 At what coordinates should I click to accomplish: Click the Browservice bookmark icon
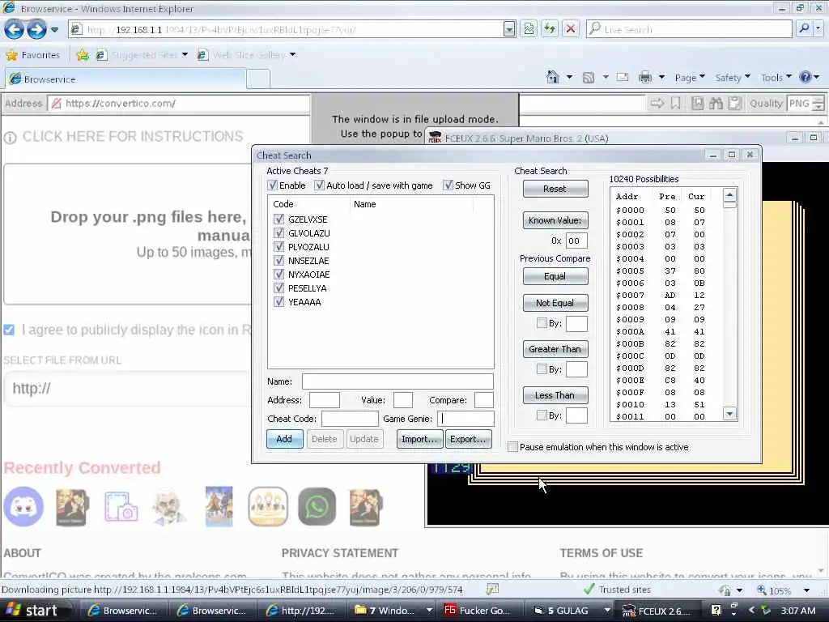676,103
